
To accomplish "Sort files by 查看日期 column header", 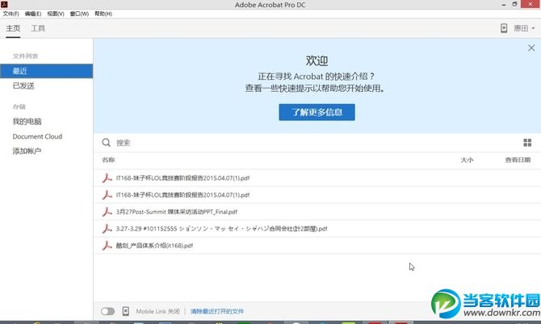I will tap(518, 160).
